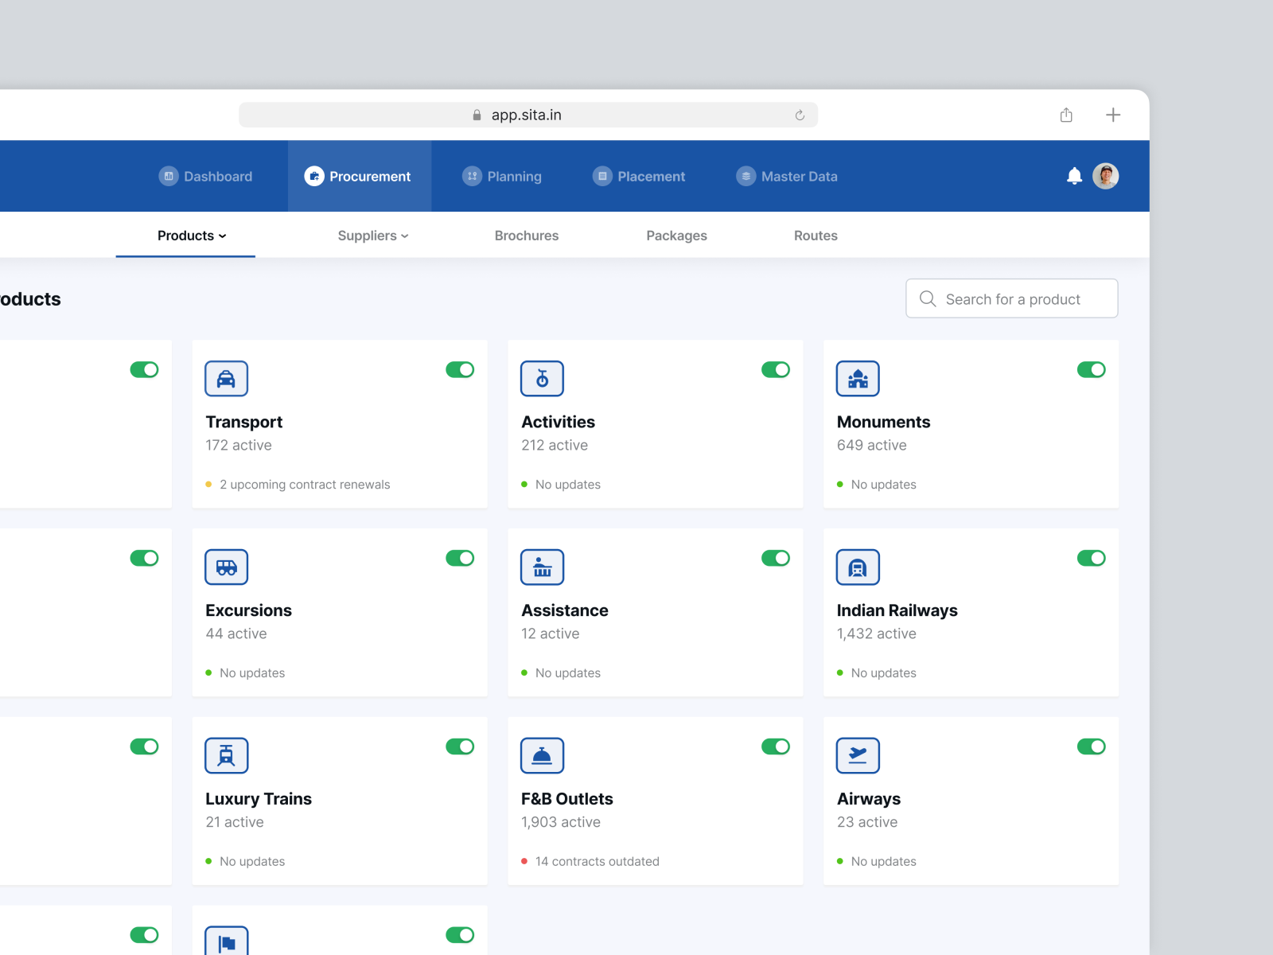Open the Suppliers dropdown
This screenshot has height=955, width=1273.
click(x=372, y=236)
